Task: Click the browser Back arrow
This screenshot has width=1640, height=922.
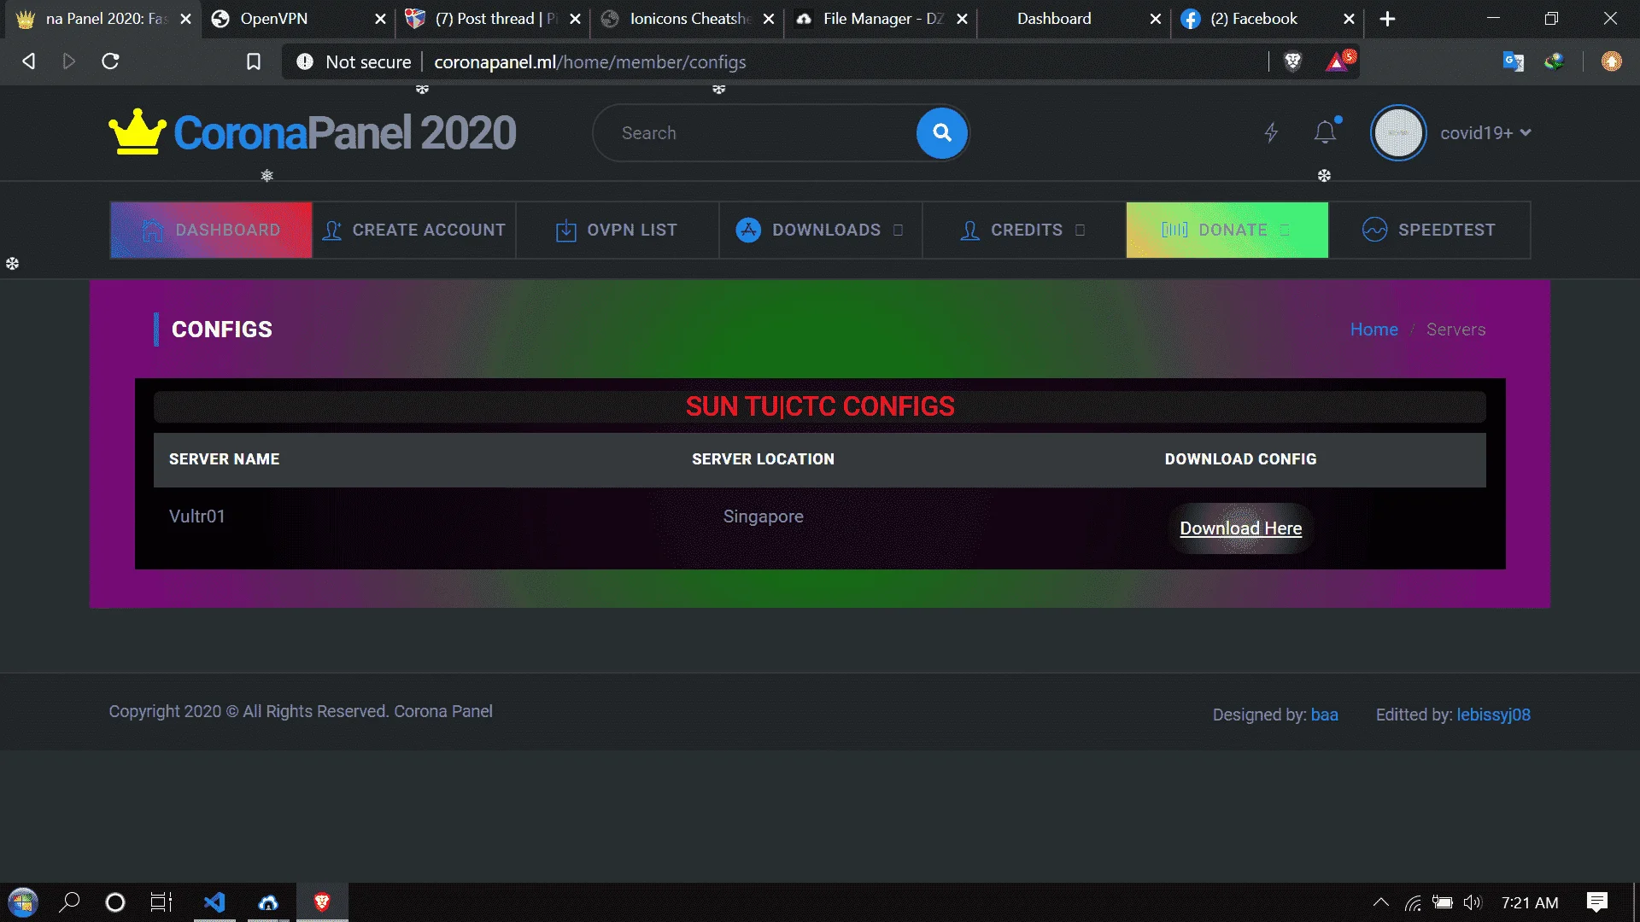Action: click(28, 61)
